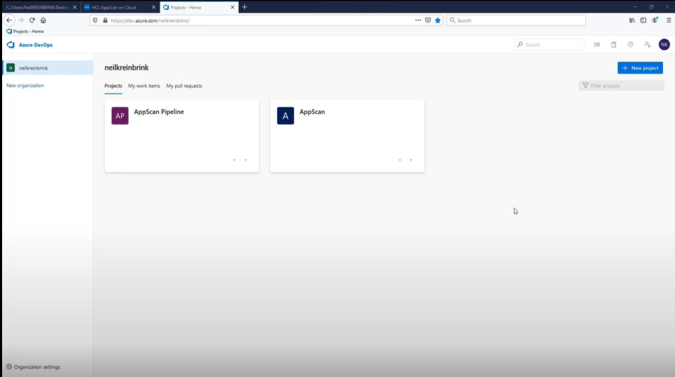
Task: Click the blue bookmark star icon
Action: click(438, 20)
